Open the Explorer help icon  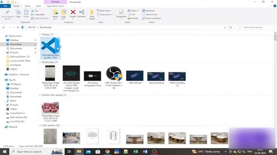coord(275,6)
